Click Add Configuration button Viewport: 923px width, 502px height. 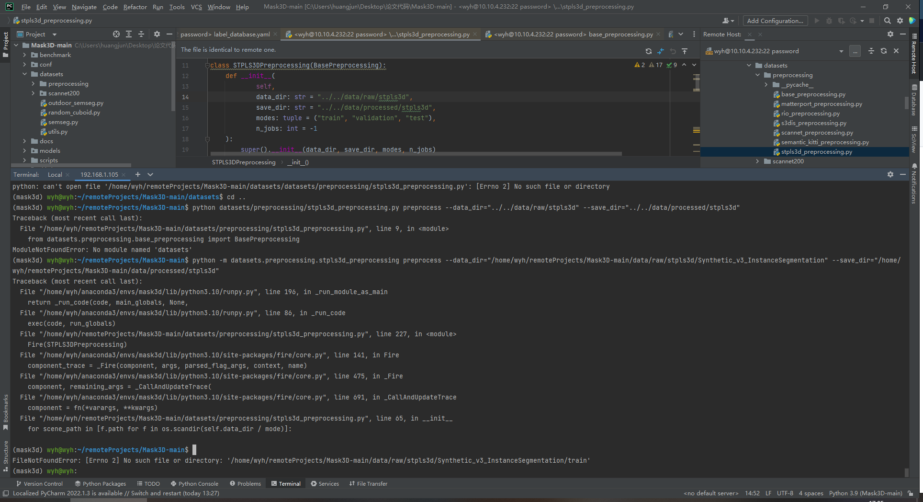[775, 21]
